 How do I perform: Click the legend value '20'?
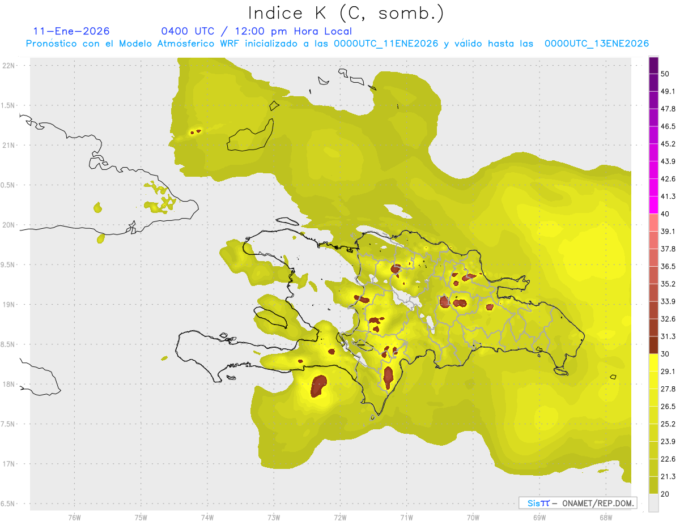[x=666, y=494]
